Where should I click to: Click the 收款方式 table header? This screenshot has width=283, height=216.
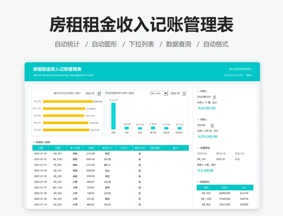coord(107,148)
